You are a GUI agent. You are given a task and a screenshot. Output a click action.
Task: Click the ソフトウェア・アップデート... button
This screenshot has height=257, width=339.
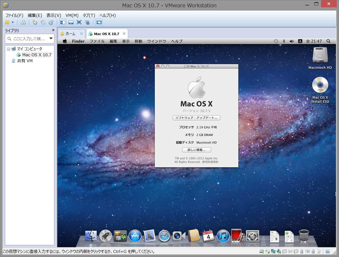coord(196,118)
